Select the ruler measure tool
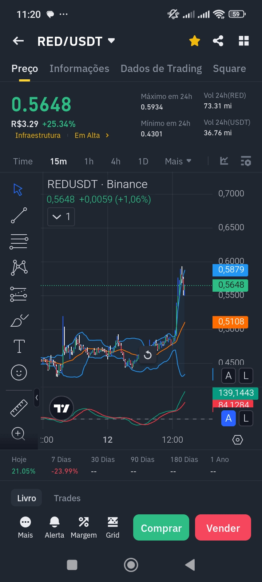This screenshot has width=262, height=582. click(19, 408)
